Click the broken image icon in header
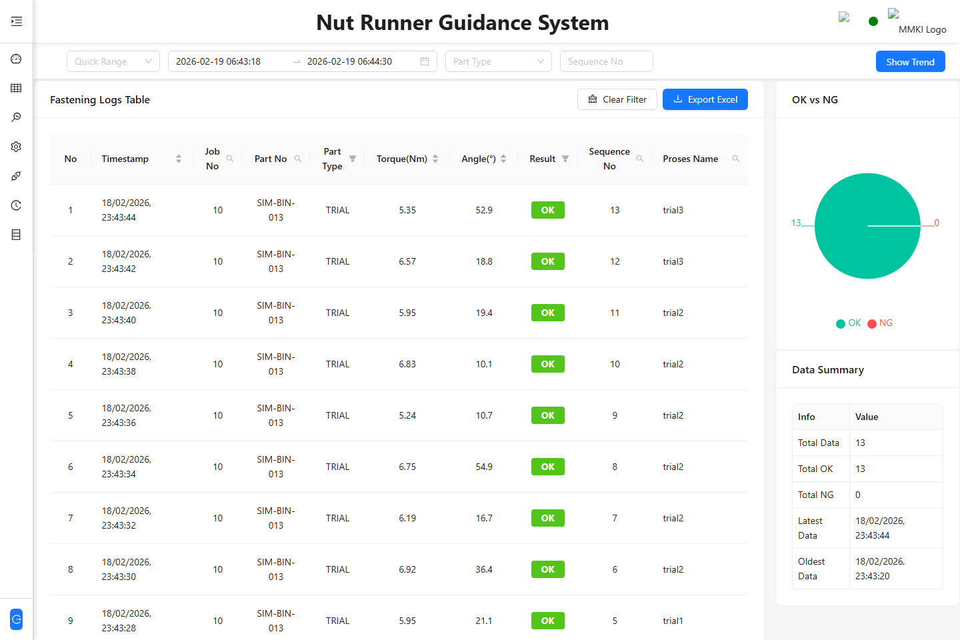This screenshot has height=640, width=960. point(844,17)
